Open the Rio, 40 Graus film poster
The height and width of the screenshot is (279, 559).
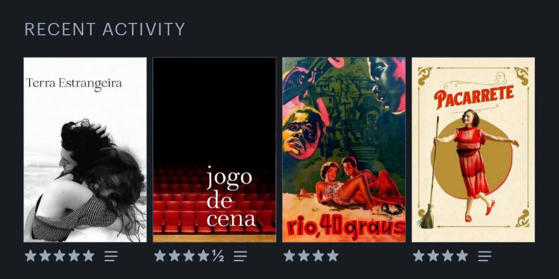tap(344, 150)
